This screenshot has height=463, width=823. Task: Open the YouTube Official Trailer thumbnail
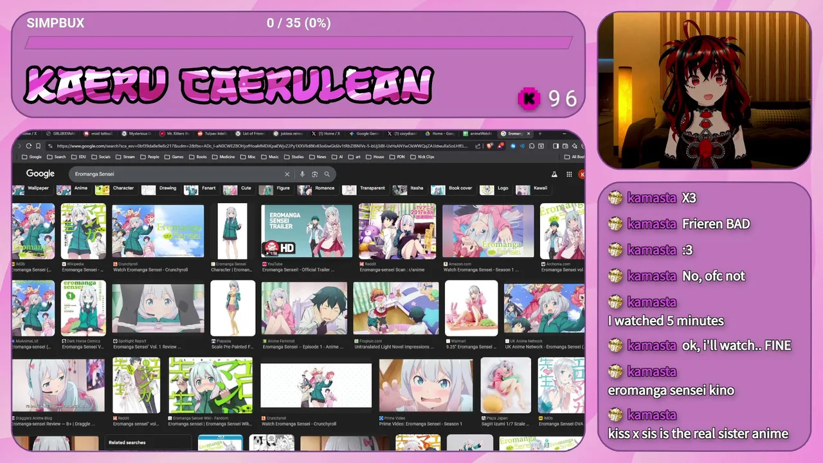coord(307,231)
